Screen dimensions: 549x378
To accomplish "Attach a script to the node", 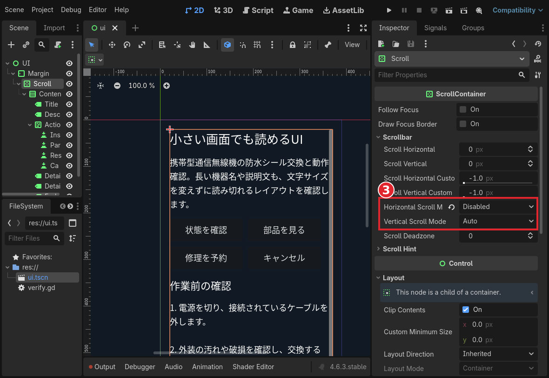I will pos(58,45).
